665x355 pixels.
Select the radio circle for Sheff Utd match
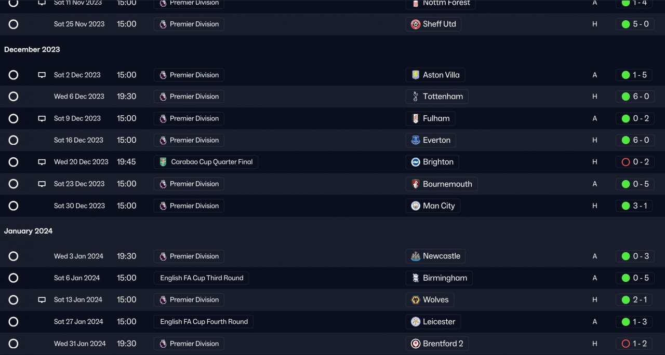coord(14,24)
